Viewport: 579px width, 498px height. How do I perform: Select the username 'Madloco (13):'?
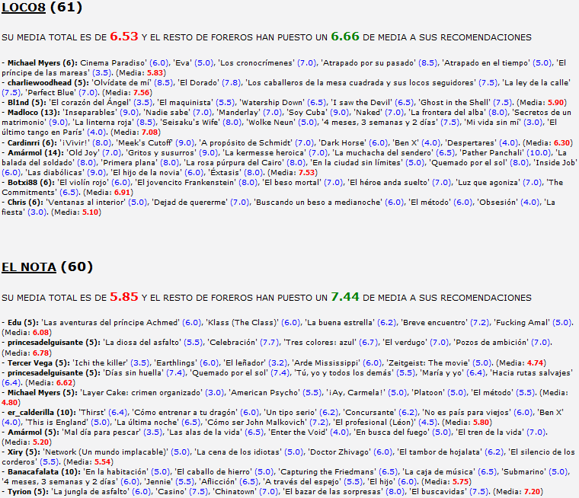click(x=34, y=113)
